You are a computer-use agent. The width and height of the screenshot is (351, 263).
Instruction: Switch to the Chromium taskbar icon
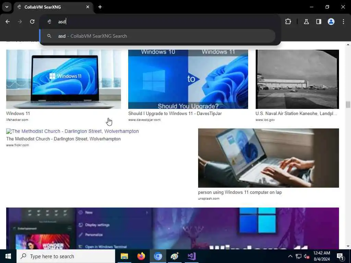(158, 256)
